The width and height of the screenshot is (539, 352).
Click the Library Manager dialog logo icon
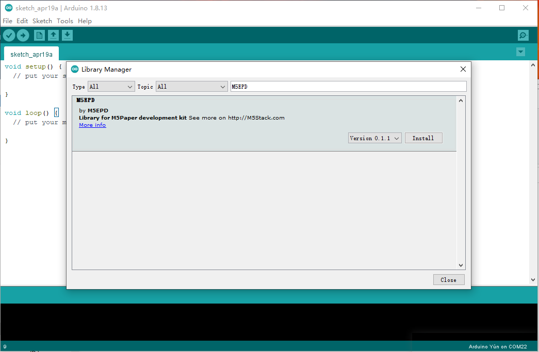[75, 69]
